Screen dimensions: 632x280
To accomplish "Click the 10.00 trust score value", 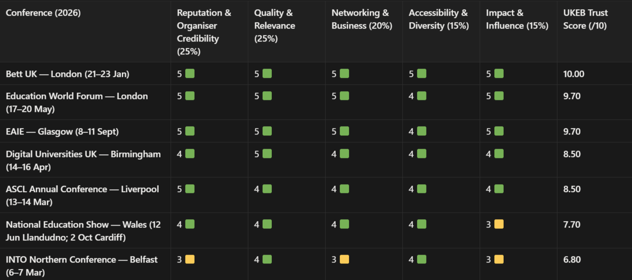I will pyautogui.click(x=574, y=74).
